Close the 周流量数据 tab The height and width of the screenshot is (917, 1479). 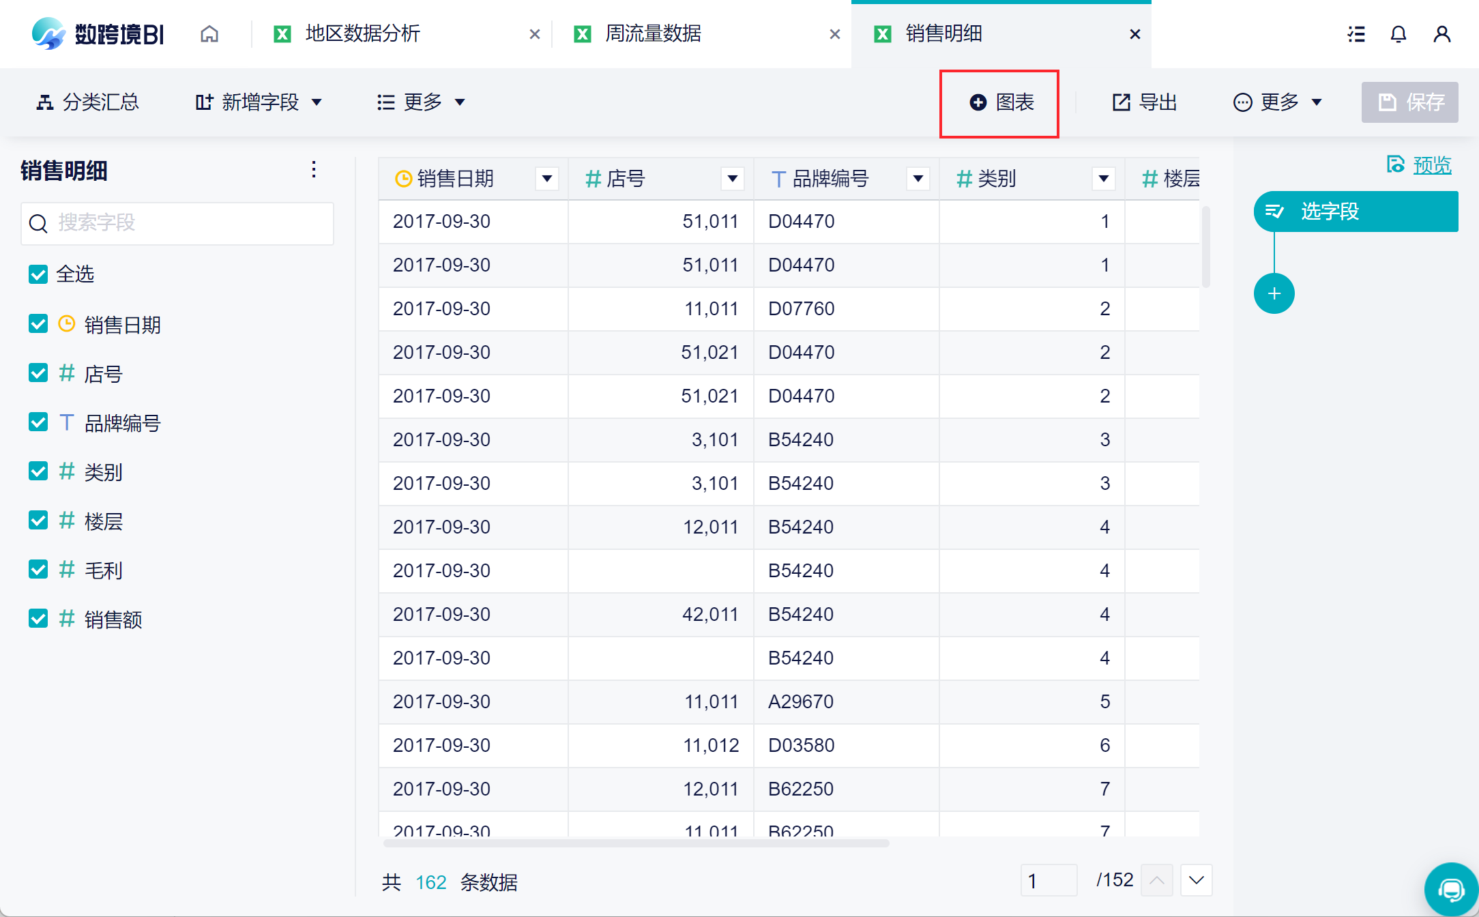point(835,34)
